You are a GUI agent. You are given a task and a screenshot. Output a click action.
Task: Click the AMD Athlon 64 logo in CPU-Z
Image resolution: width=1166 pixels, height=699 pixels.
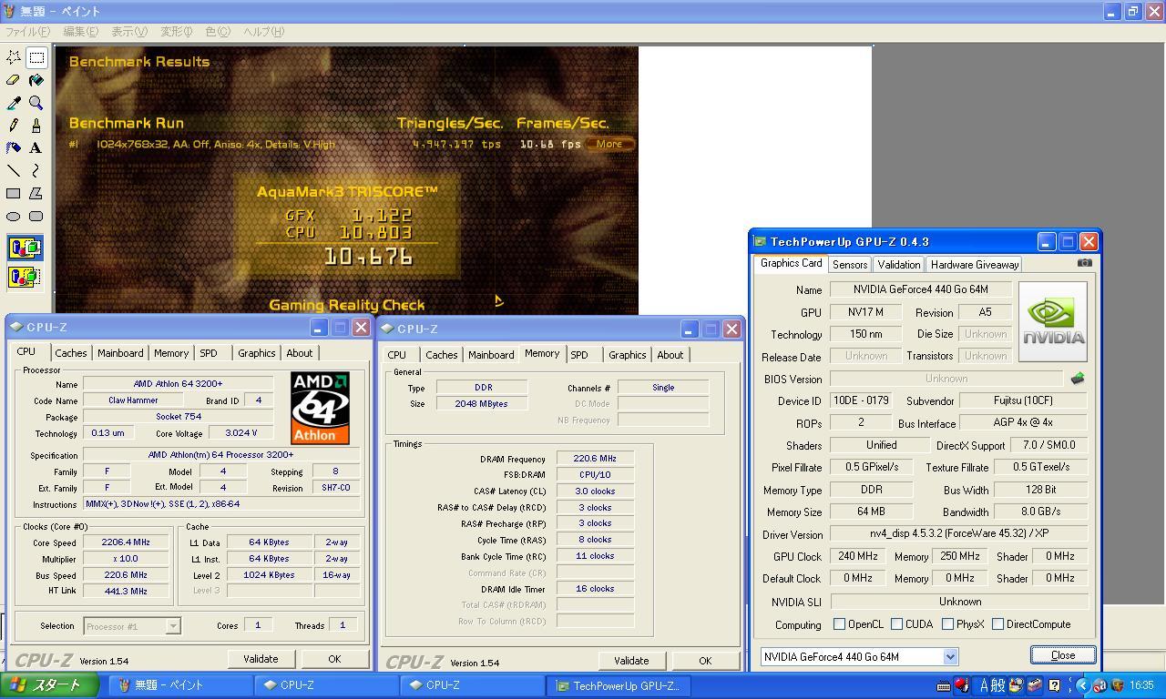click(320, 408)
